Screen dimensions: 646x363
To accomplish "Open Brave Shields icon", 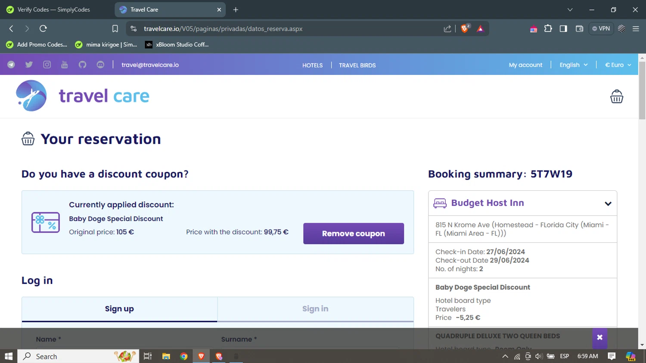I will pos(465,28).
